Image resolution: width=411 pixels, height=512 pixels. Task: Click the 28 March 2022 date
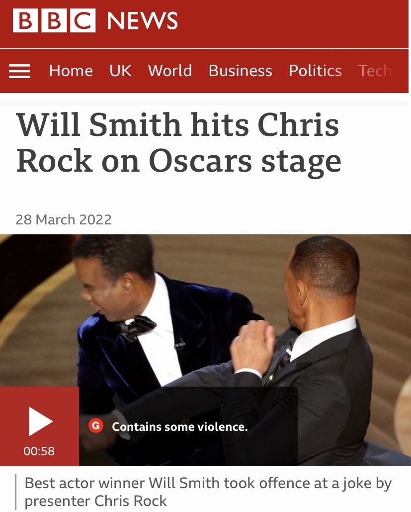pos(64,219)
